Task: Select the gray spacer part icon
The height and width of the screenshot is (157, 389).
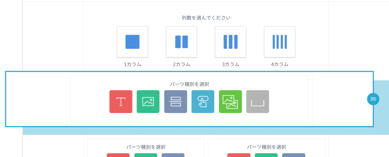Action: click(x=258, y=101)
